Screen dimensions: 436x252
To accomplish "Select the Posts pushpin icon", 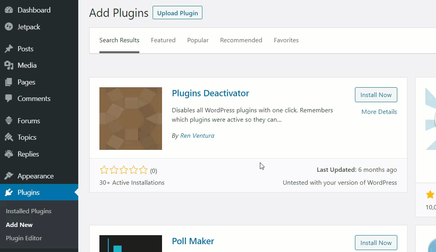I will coord(9,49).
